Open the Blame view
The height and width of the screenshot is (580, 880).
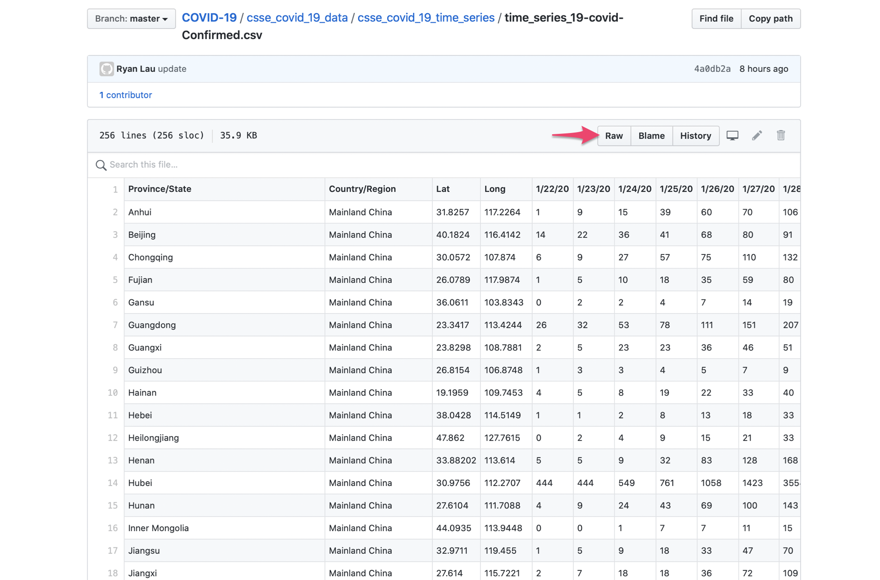[x=651, y=136]
